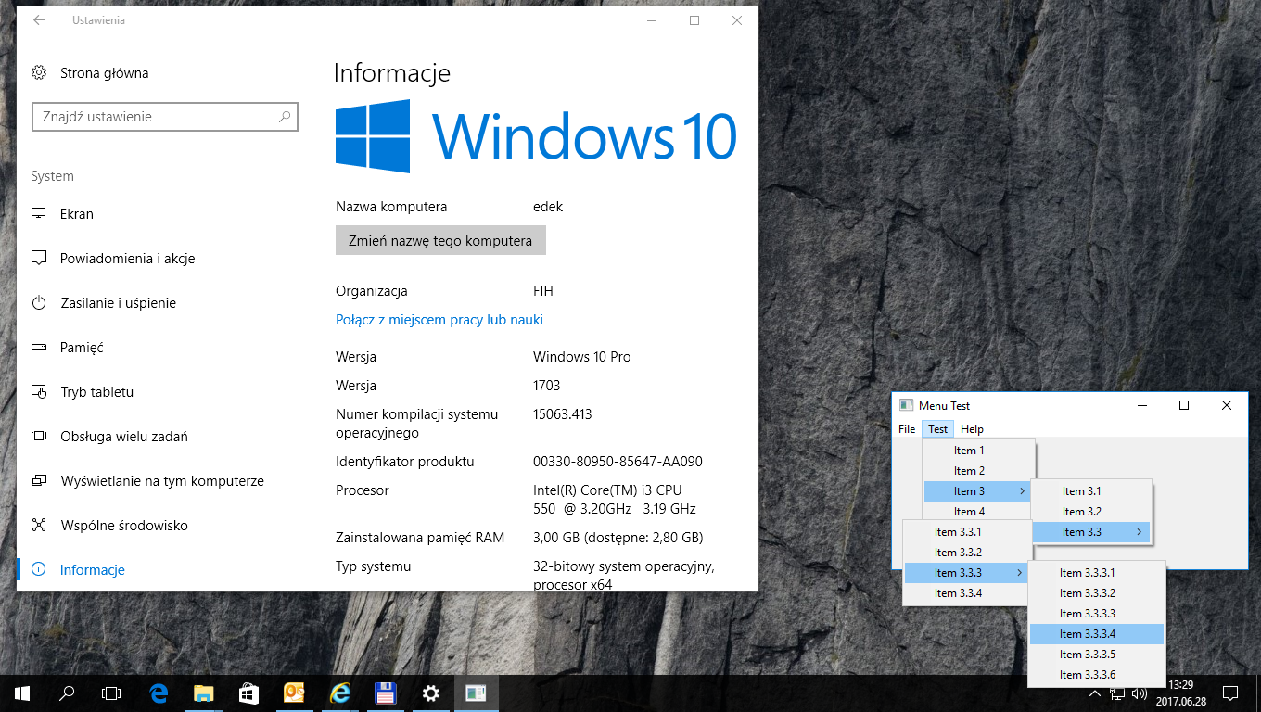This screenshot has height=712, width=1261.
Task: Click the volume speaker tray icon
Action: point(1140,693)
